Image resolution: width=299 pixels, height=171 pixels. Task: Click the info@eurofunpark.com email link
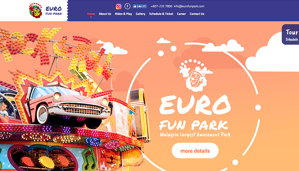pyautogui.click(x=189, y=6)
